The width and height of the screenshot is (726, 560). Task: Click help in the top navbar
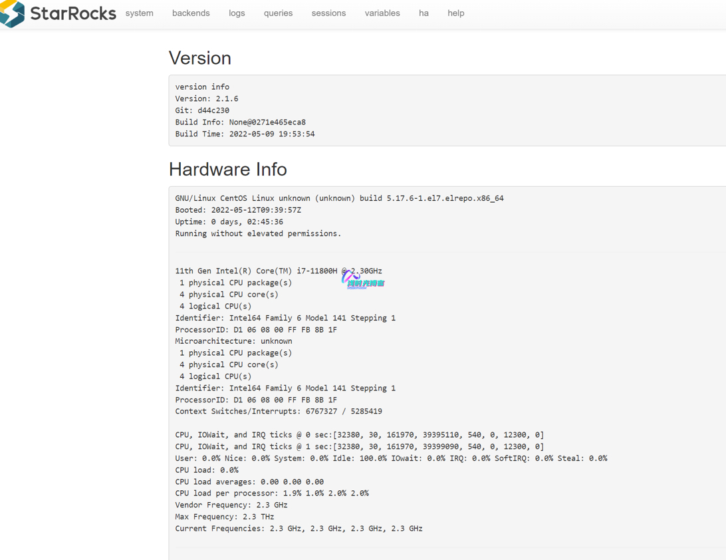[456, 13]
